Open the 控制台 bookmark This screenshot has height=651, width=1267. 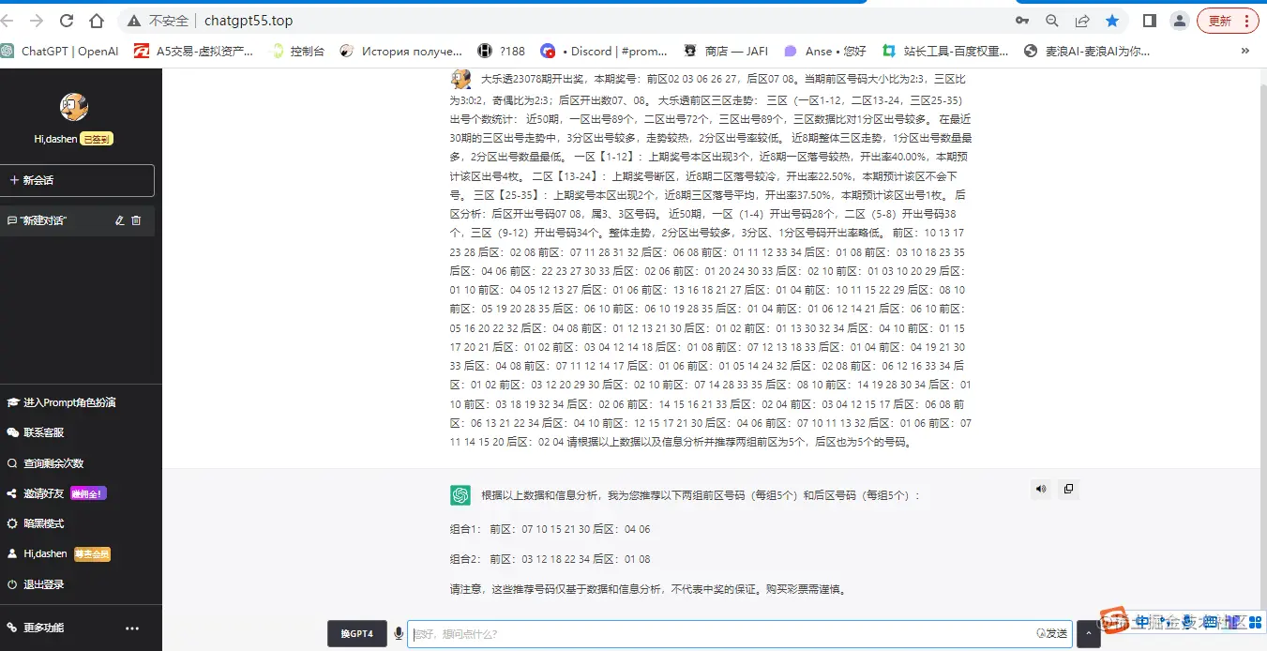pos(297,52)
